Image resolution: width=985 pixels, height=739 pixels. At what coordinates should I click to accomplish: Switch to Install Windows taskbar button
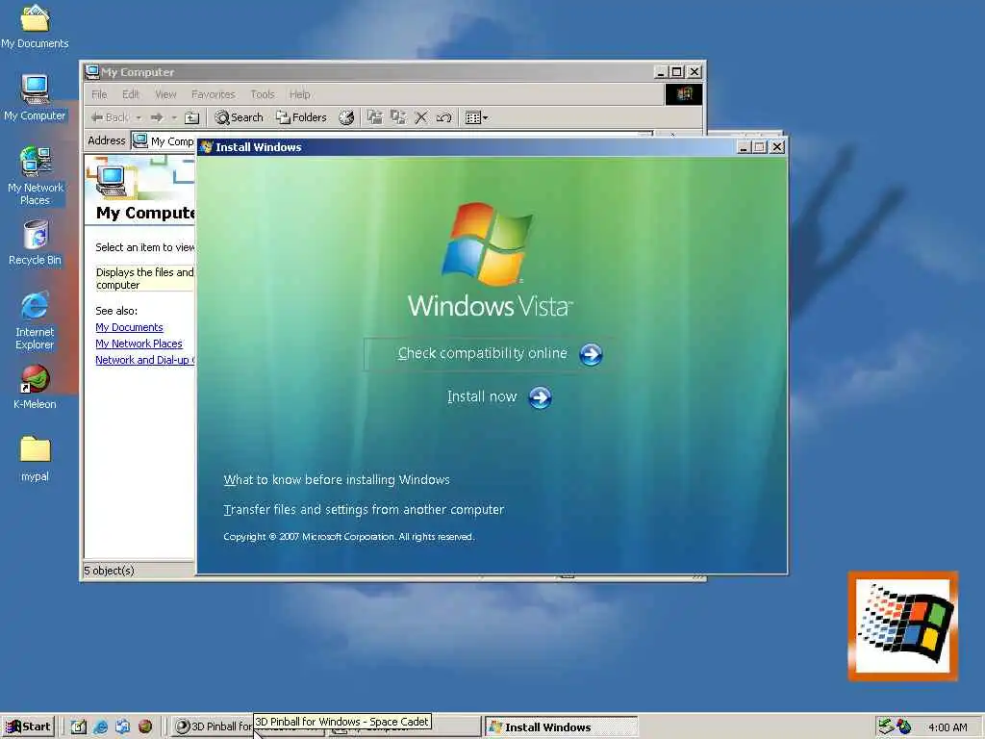point(562,727)
